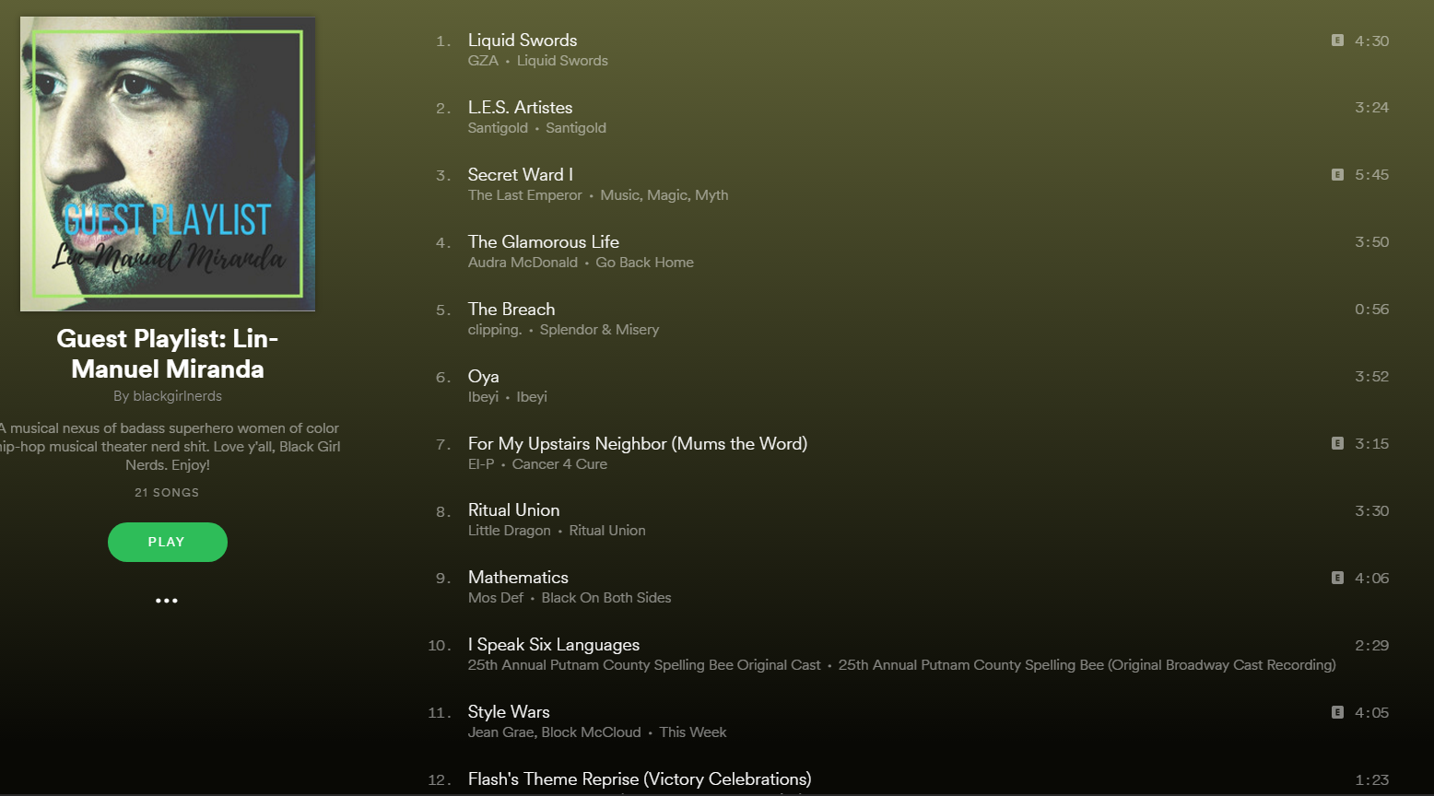Open the three-dot more options menu
The height and width of the screenshot is (796, 1434).
(x=167, y=601)
